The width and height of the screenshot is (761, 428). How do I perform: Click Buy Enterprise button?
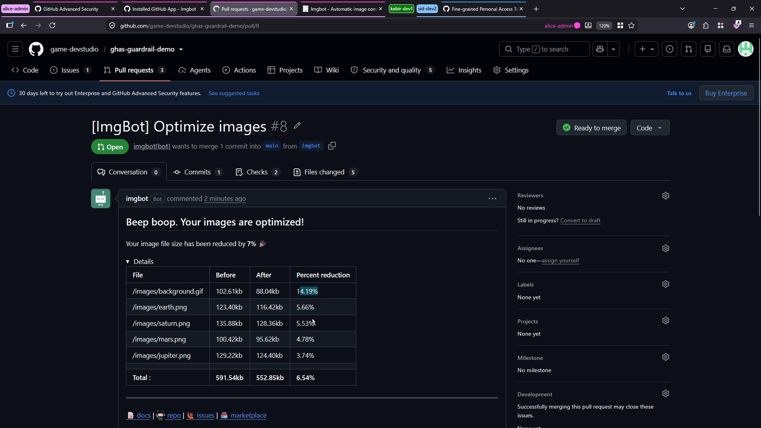(726, 93)
